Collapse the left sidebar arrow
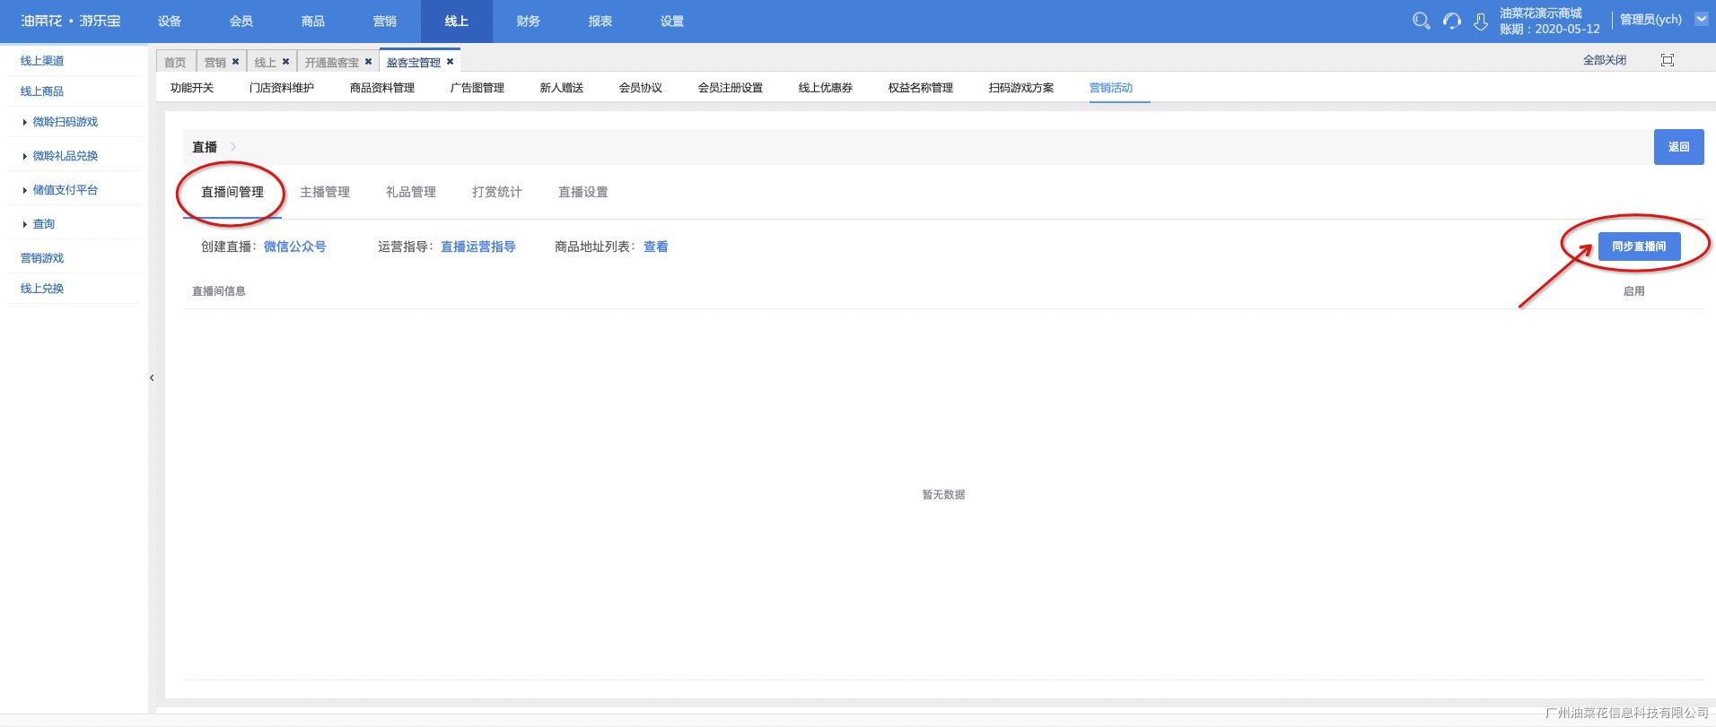The width and height of the screenshot is (1716, 727). click(152, 377)
